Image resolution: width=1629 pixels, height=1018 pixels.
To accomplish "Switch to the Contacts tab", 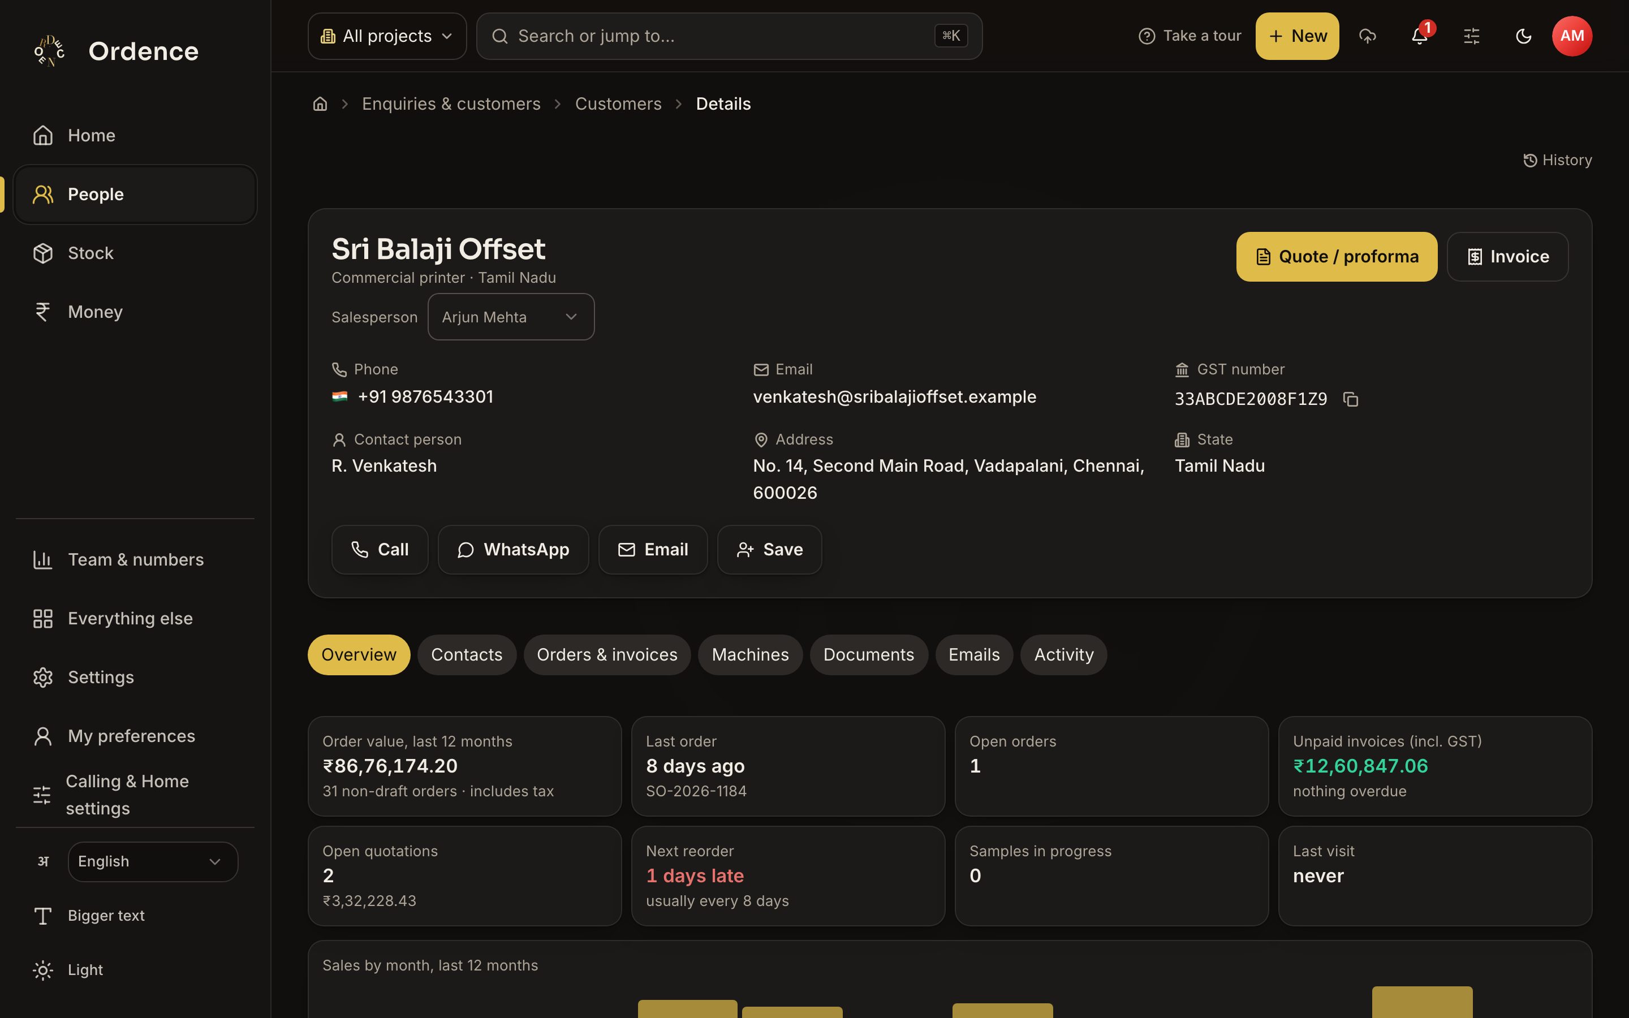I will coord(467,654).
